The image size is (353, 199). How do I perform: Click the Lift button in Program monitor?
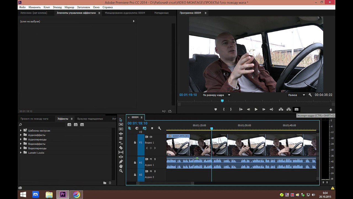(281, 109)
